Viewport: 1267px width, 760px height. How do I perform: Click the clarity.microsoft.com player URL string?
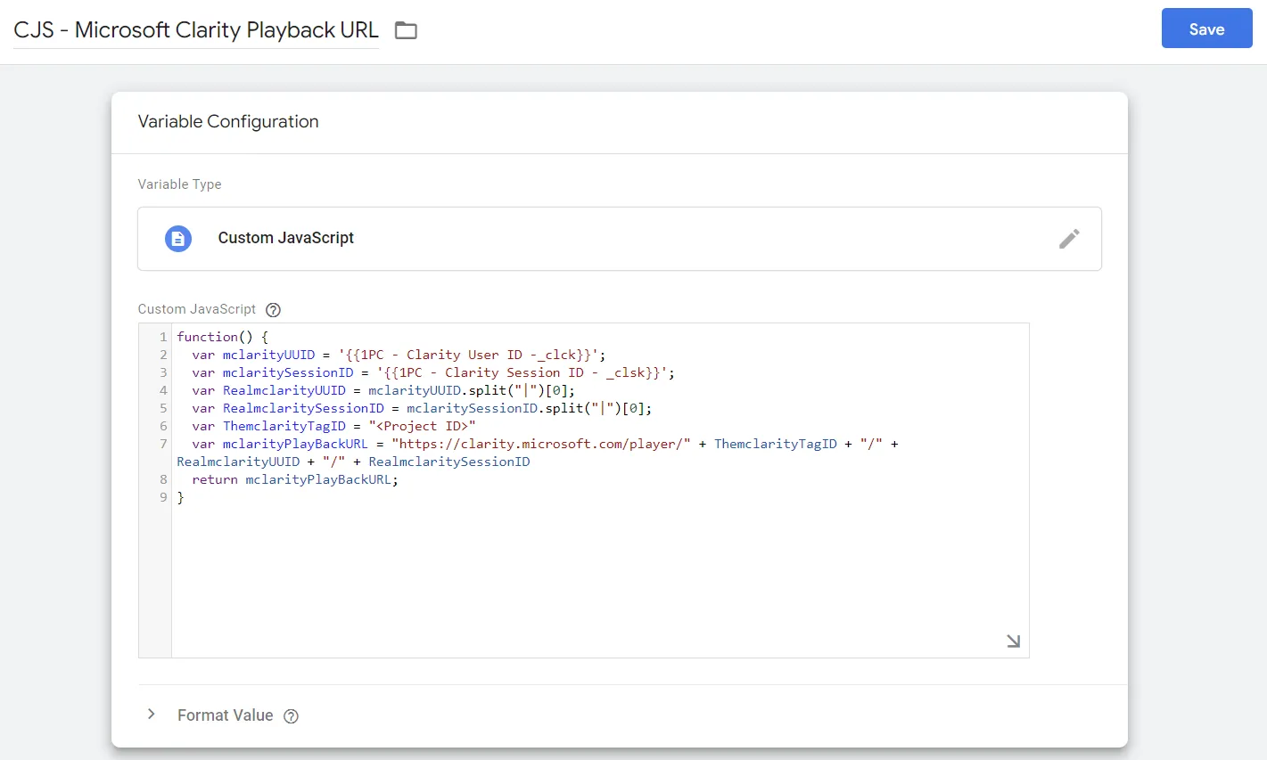click(x=540, y=444)
